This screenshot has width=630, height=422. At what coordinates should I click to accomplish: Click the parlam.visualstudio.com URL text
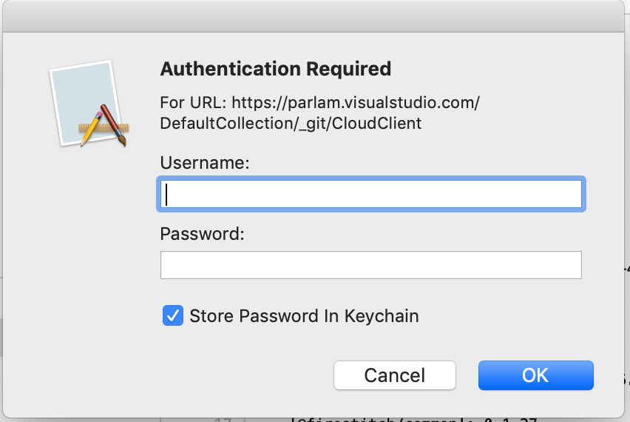[356, 103]
